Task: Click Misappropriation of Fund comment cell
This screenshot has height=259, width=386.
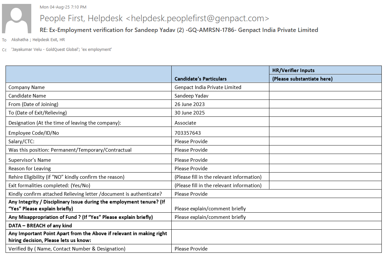Action: coord(210,217)
